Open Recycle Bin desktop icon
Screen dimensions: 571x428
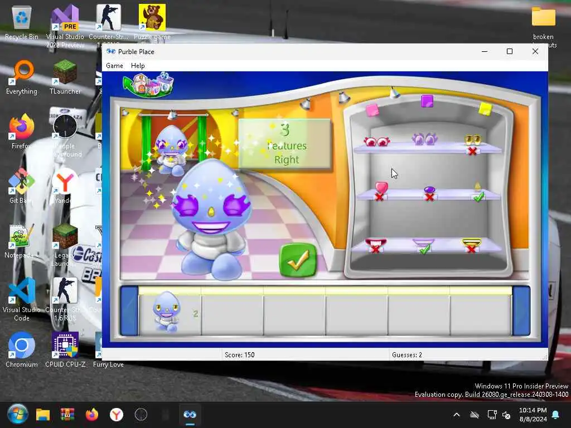22,23
